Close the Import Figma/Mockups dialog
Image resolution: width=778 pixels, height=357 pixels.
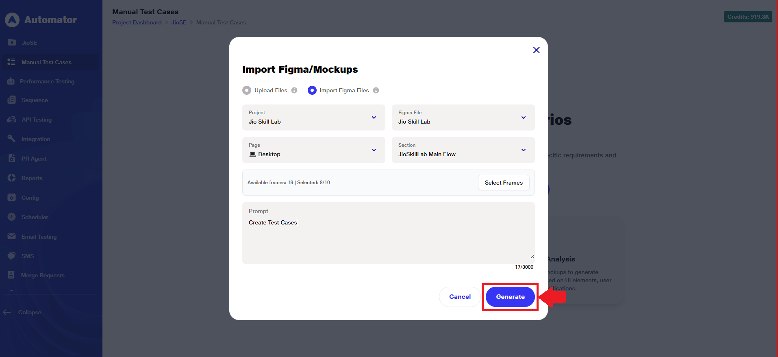[536, 50]
